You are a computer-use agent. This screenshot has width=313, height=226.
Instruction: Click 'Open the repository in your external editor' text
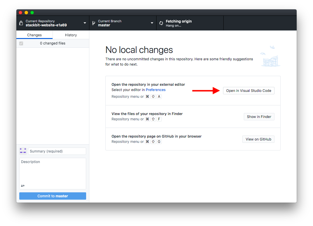(x=148, y=85)
